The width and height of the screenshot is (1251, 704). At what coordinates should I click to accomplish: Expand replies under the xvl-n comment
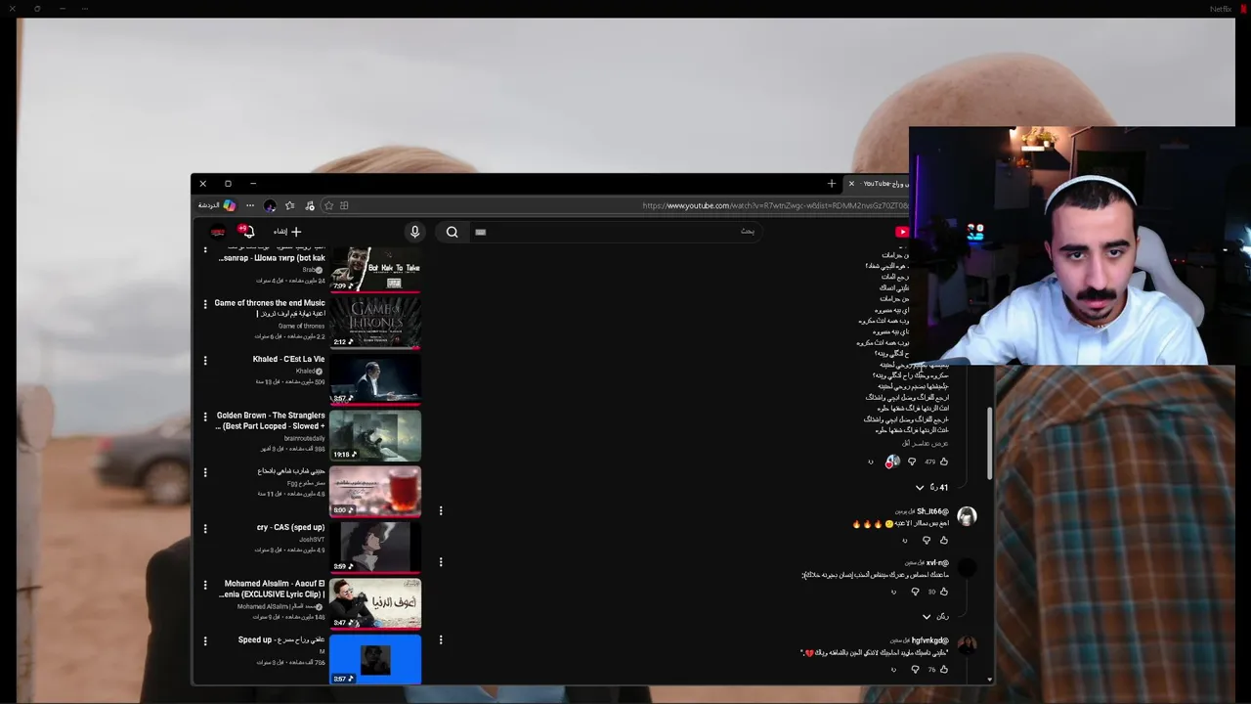(927, 616)
